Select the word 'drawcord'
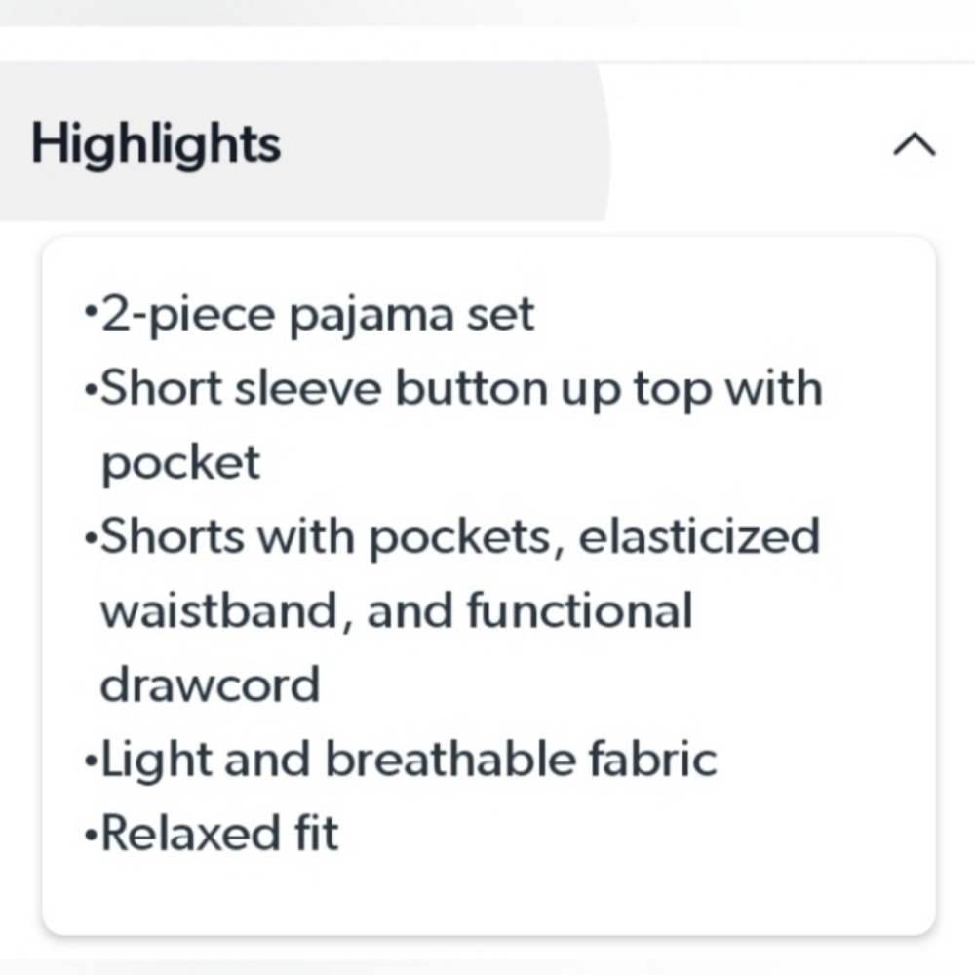The width and height of the screenshot is (975, 975). click(x=211, y=685)
